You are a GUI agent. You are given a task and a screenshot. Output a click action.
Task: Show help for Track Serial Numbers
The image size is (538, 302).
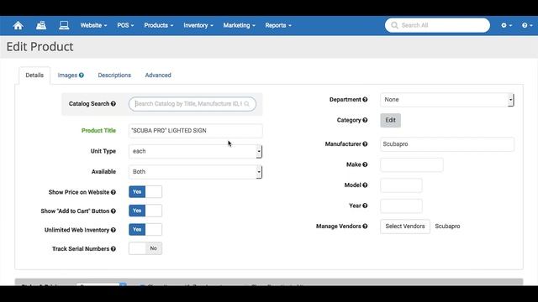pyautogui.click(x=113, y=249)
